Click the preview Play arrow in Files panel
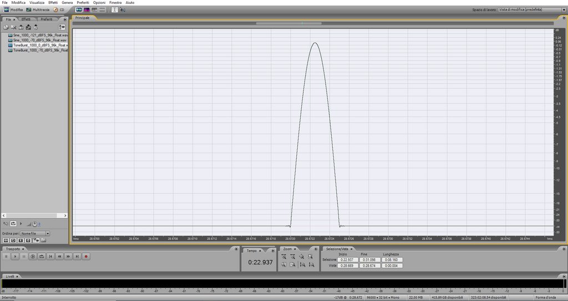This screenshot has width=568, height=301. pos(21,223)
